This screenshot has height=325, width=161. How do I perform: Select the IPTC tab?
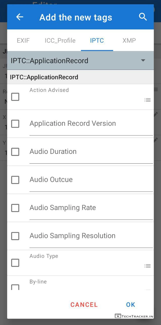tap(97, 41)
